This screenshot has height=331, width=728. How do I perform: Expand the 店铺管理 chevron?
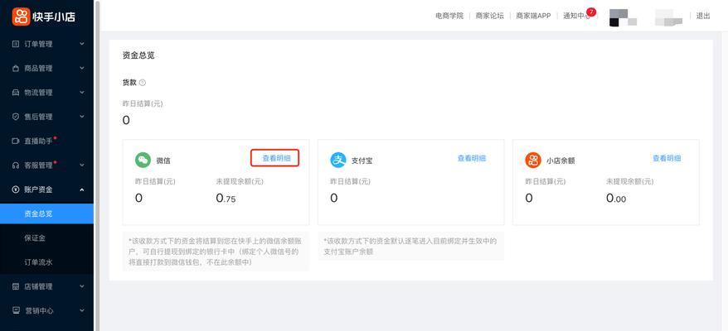tap(82, 286)
